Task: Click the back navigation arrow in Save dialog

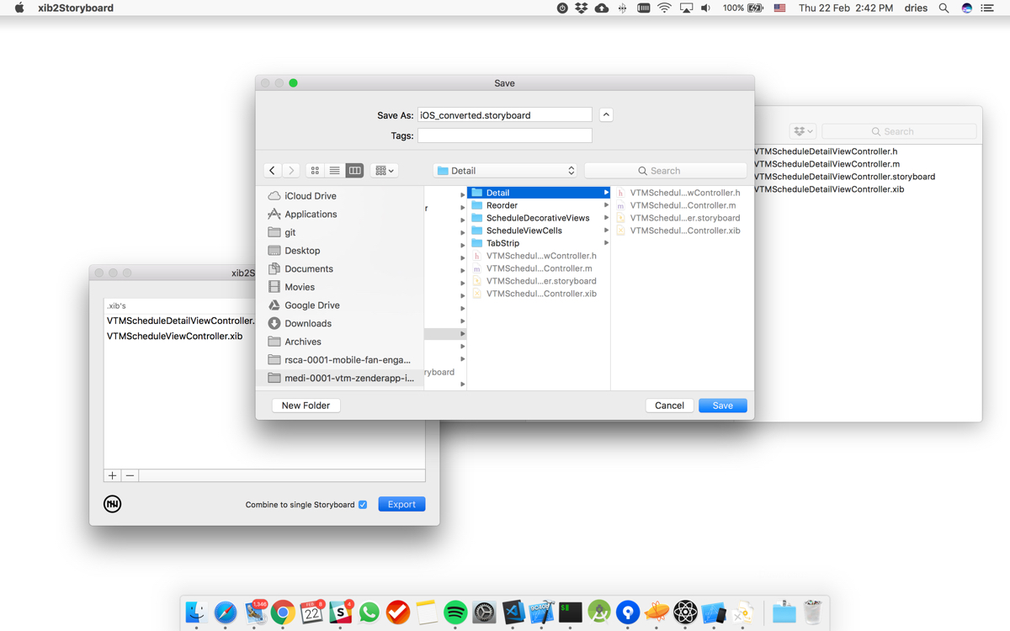Action: 272,170
